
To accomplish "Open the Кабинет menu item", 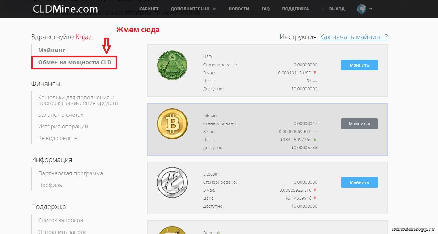I will coord(149,9).
